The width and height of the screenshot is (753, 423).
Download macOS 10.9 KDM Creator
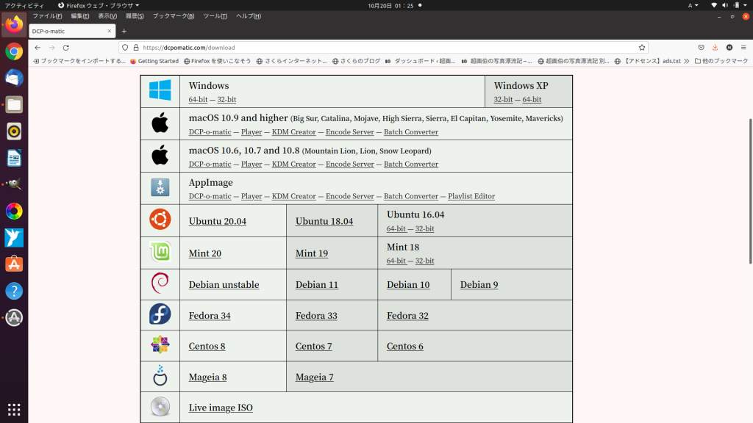tap(294, 132)
